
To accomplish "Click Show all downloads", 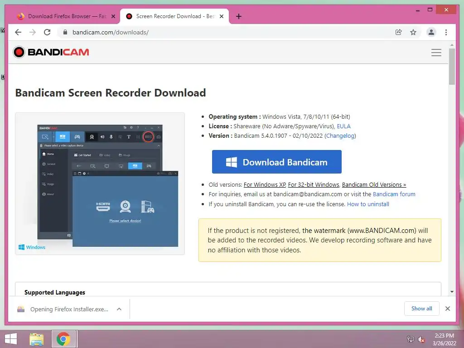I will click(421, 309).
